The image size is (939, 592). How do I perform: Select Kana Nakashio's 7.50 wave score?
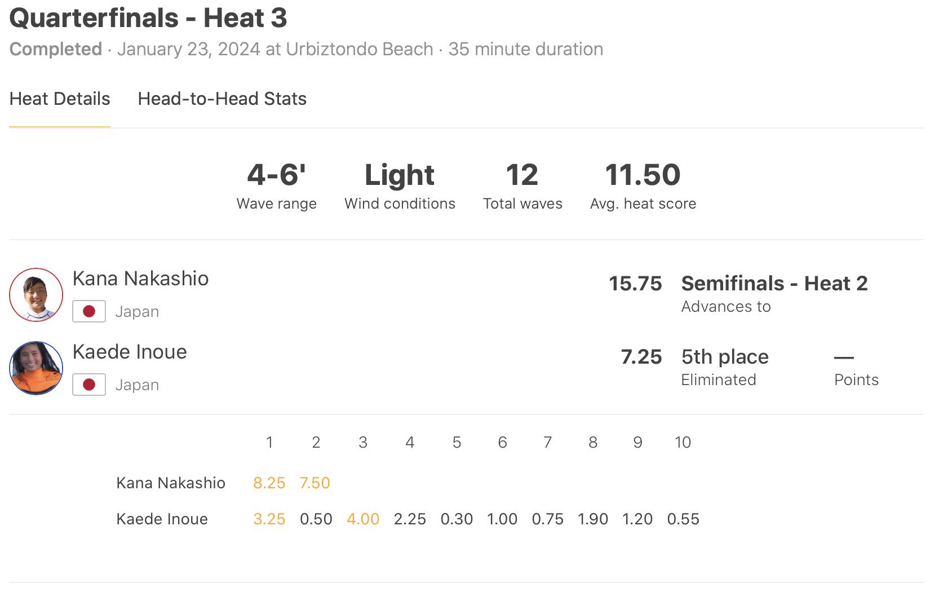315,483
